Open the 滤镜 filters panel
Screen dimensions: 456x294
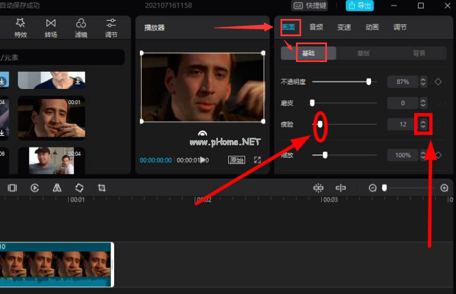click(x=81, y=28)
